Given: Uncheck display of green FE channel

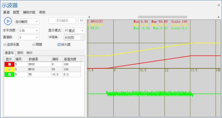Looking at the screenshot, I should point(9,74).
